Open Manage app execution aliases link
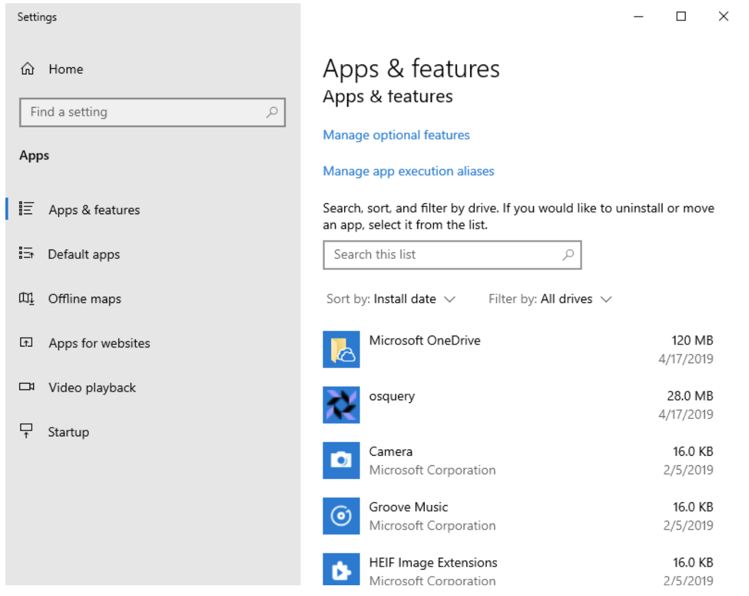The image size is (749, 596). pos(408,171)
